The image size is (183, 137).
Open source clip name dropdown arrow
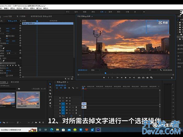(6, 21)
